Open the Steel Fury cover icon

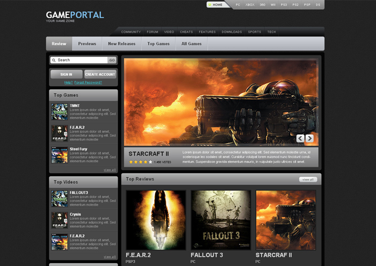point(59,155)
